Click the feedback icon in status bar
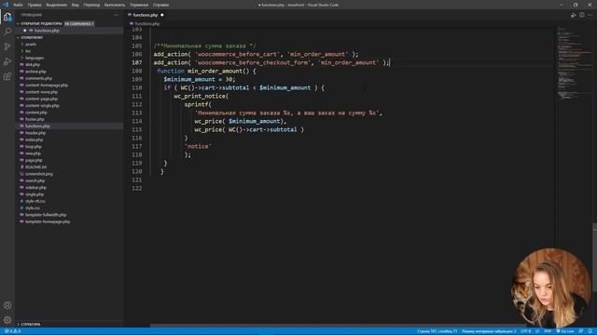 pyautogui.click(x=581, y=331)
